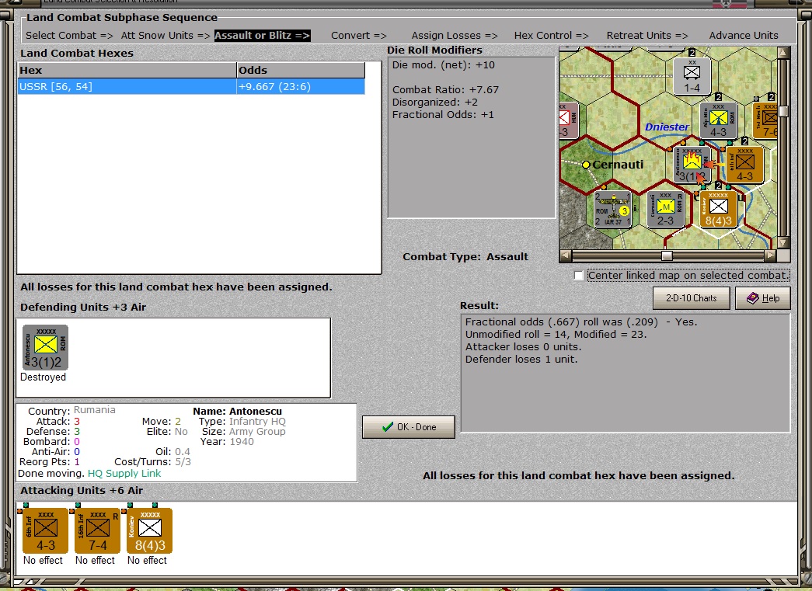Click the Alp Mtn 4-3 Romanian unit on map
The width and height of the screenshot is (812, 591).
(718, 120)
